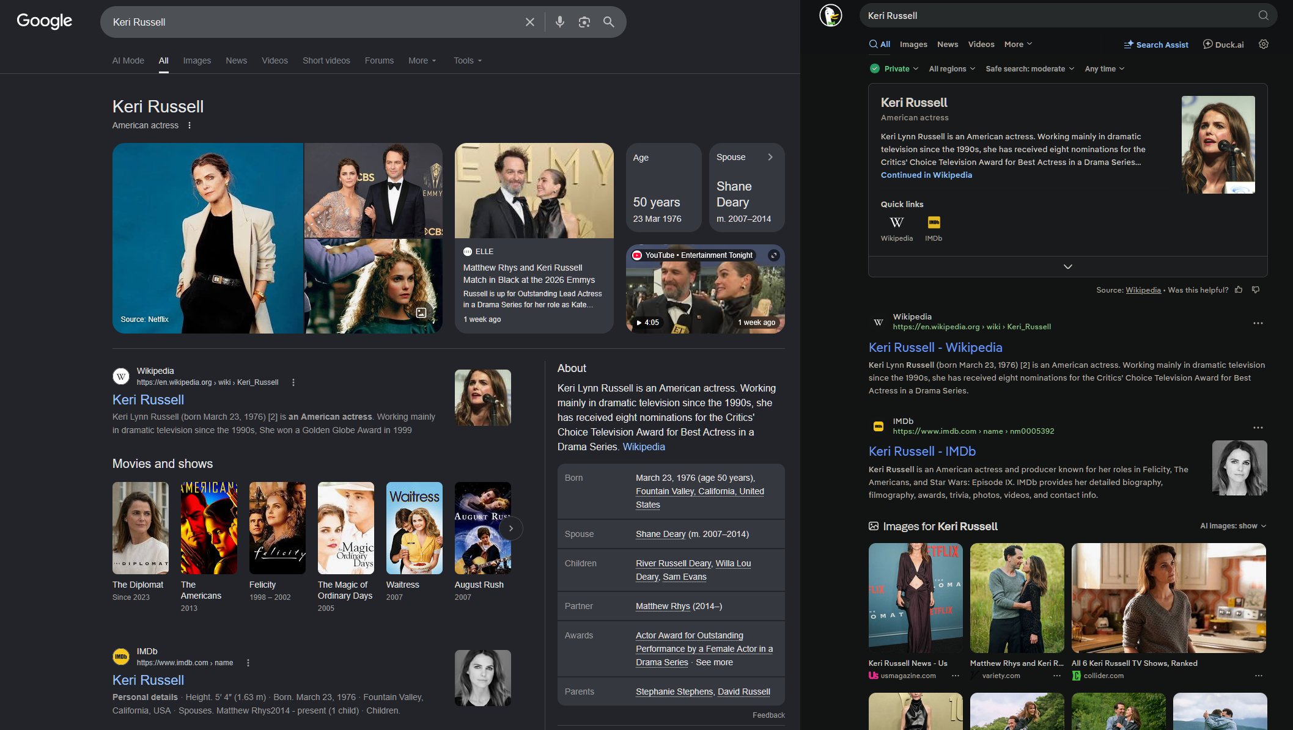Clear the Google search box
This screenshot has width=1293, height=730.
pos(529,22)
